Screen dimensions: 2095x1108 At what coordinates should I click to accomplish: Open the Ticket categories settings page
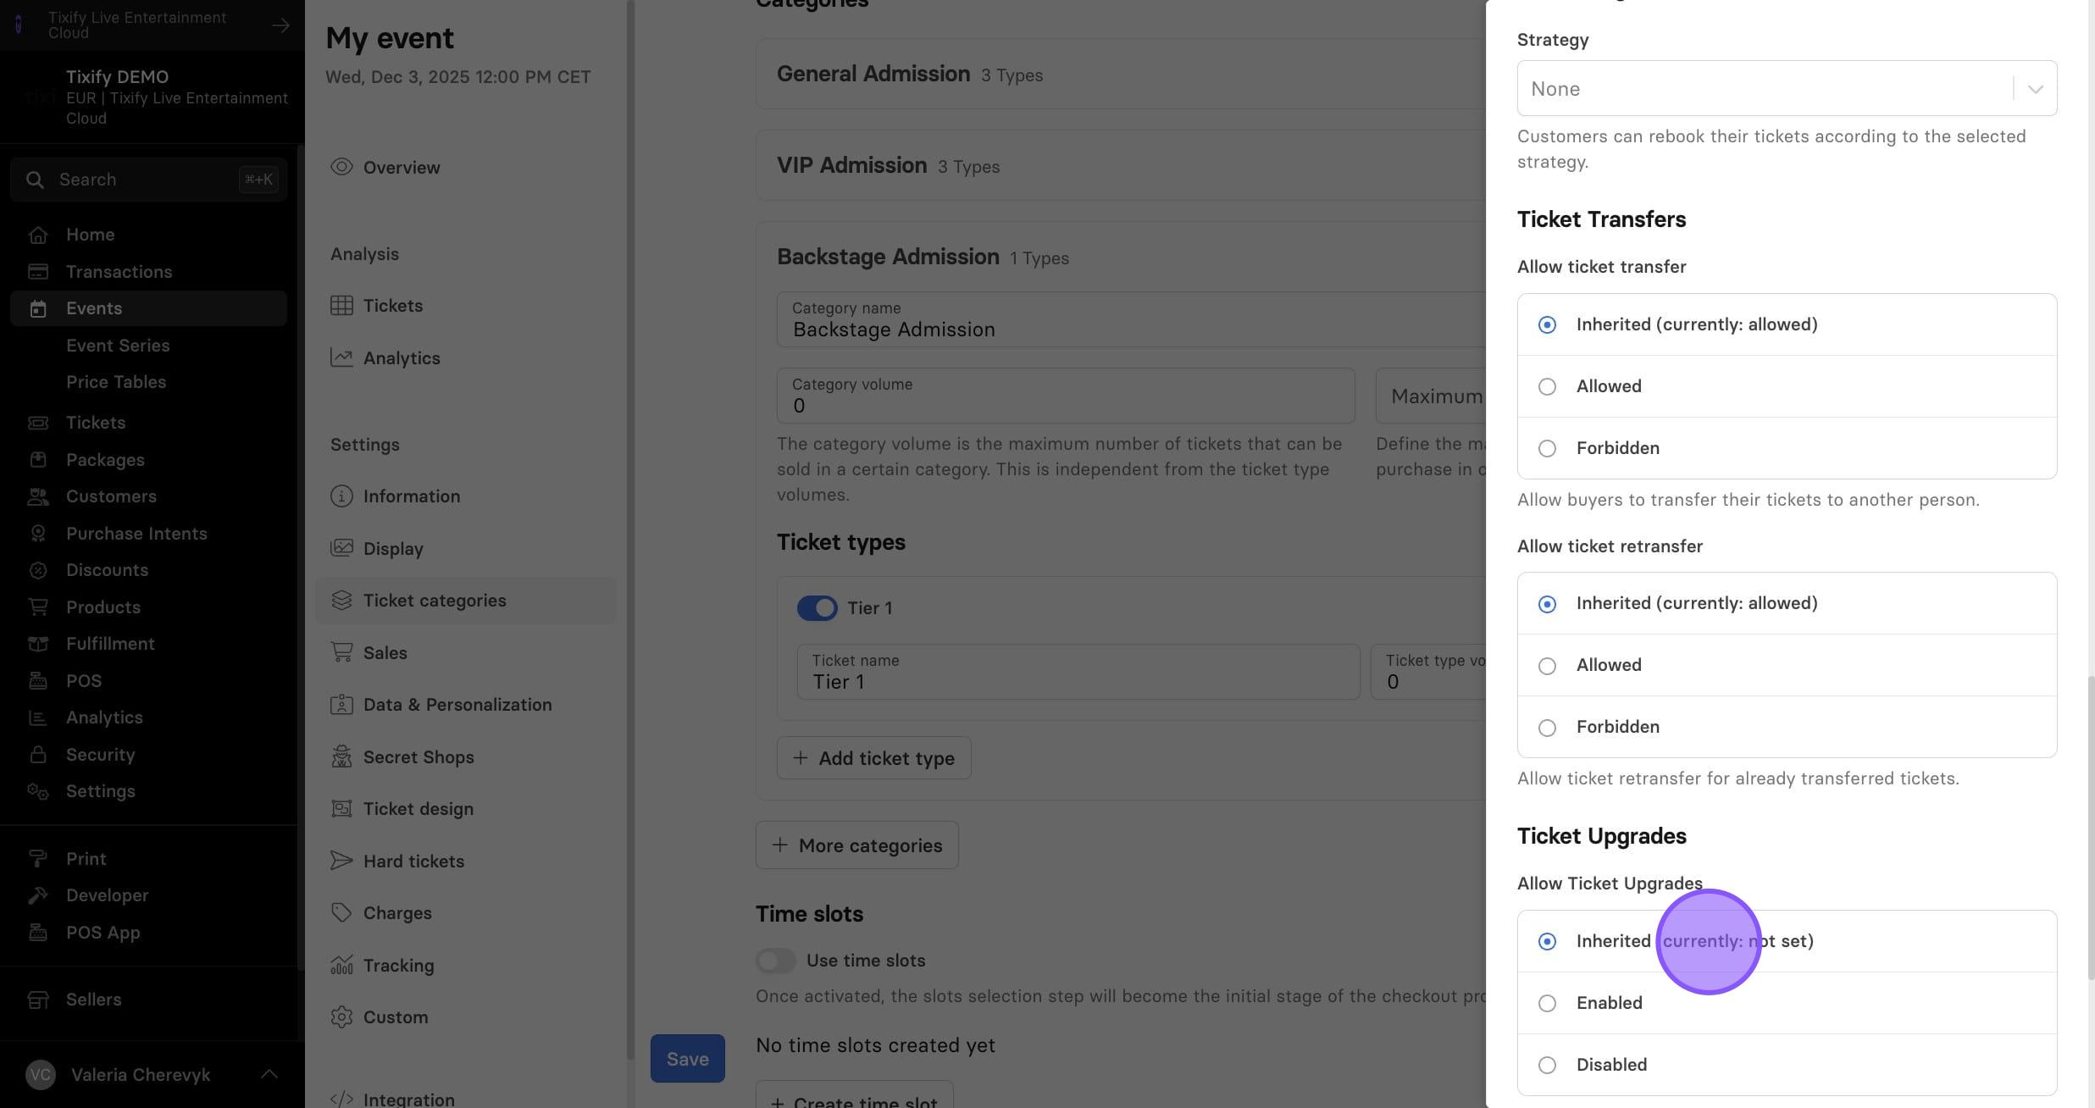pos(465,601)
